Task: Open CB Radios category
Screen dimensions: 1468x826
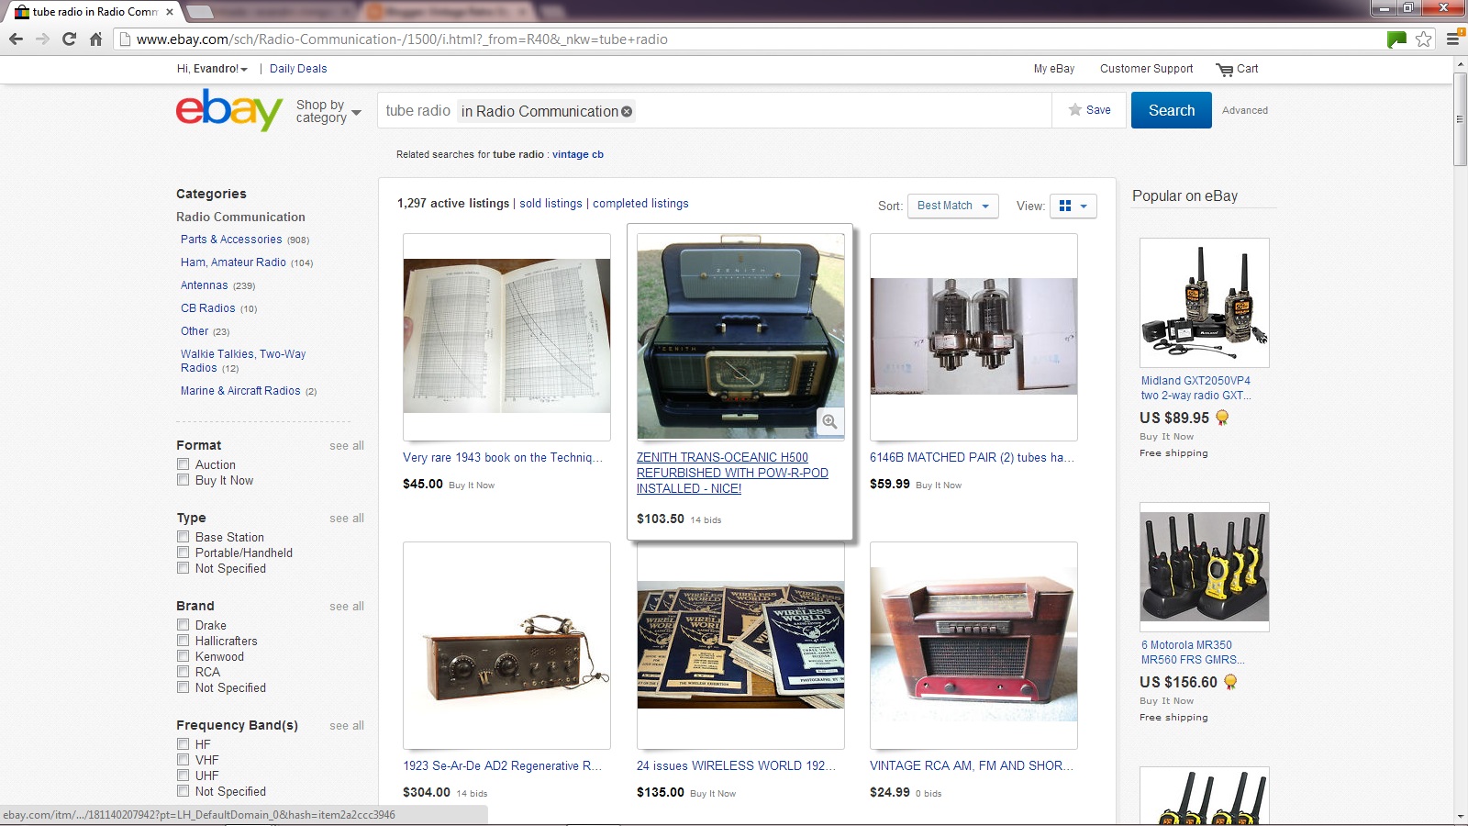Action: point(207,308)
